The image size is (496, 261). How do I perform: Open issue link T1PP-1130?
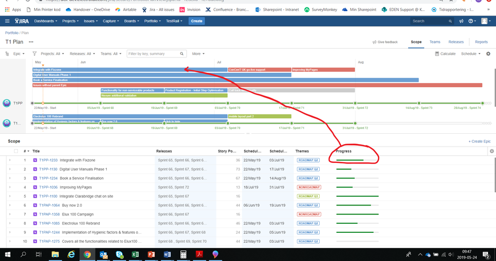(48, 169)
